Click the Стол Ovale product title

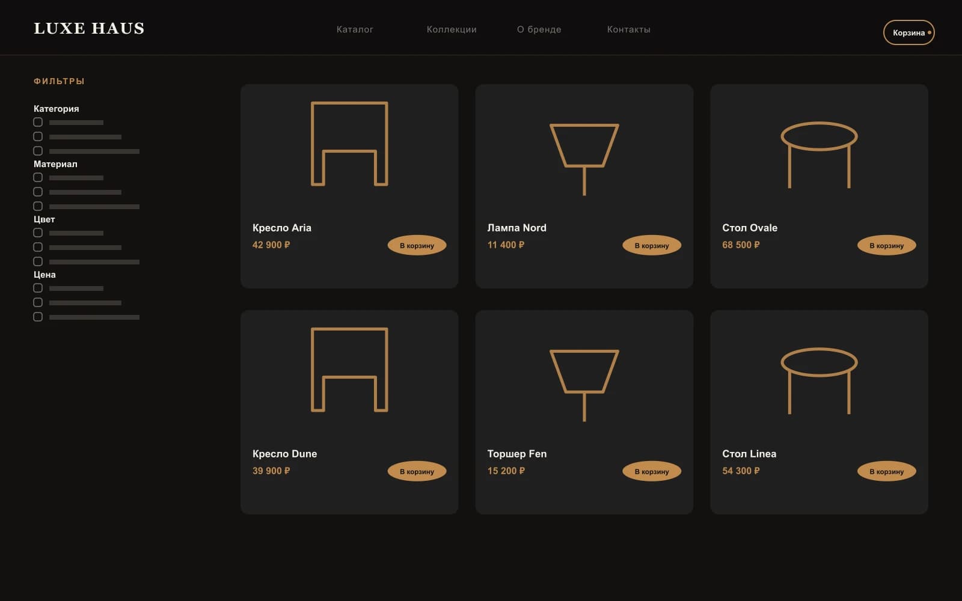coord(750,228)
